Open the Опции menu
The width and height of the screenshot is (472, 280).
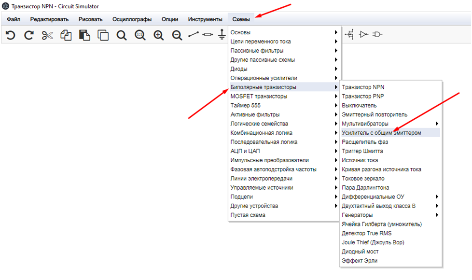tap(170, 19)
